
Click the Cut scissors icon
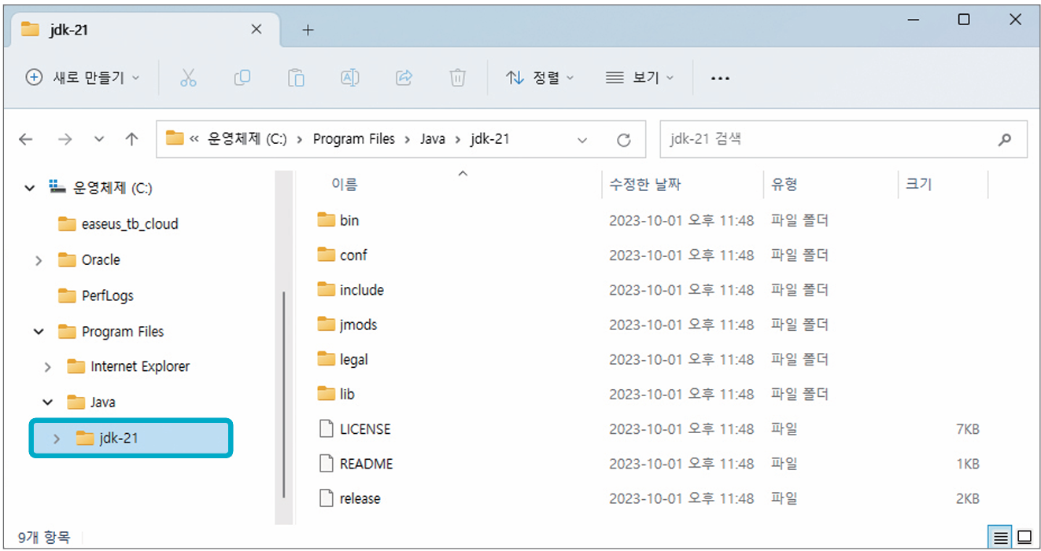pos(188,77)
